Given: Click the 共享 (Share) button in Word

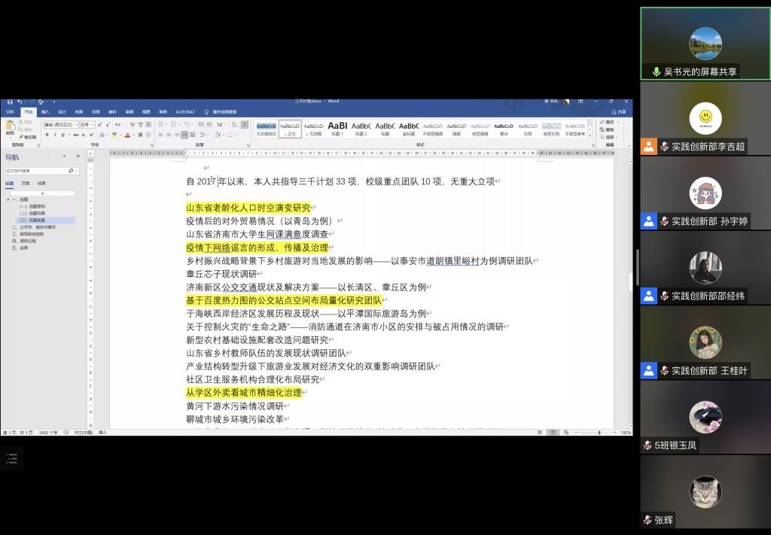Looking at the screenshot, I should [619, 111].
